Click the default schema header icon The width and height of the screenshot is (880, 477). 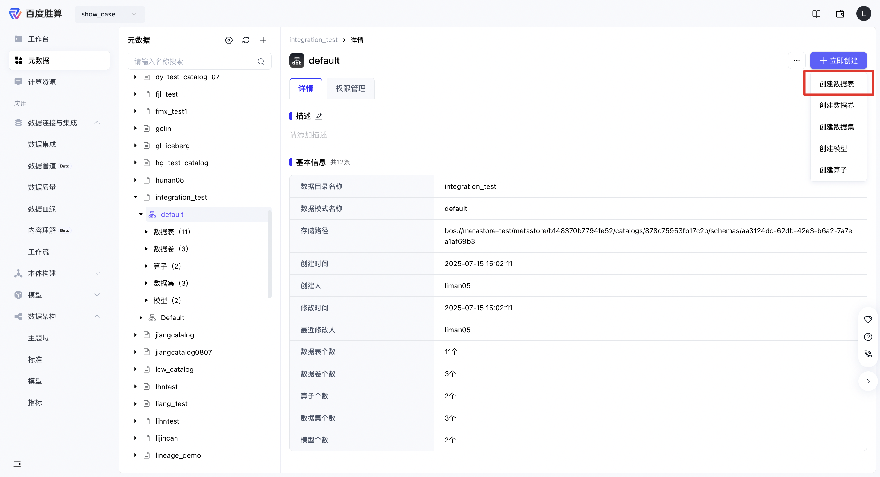pos(297,61)
